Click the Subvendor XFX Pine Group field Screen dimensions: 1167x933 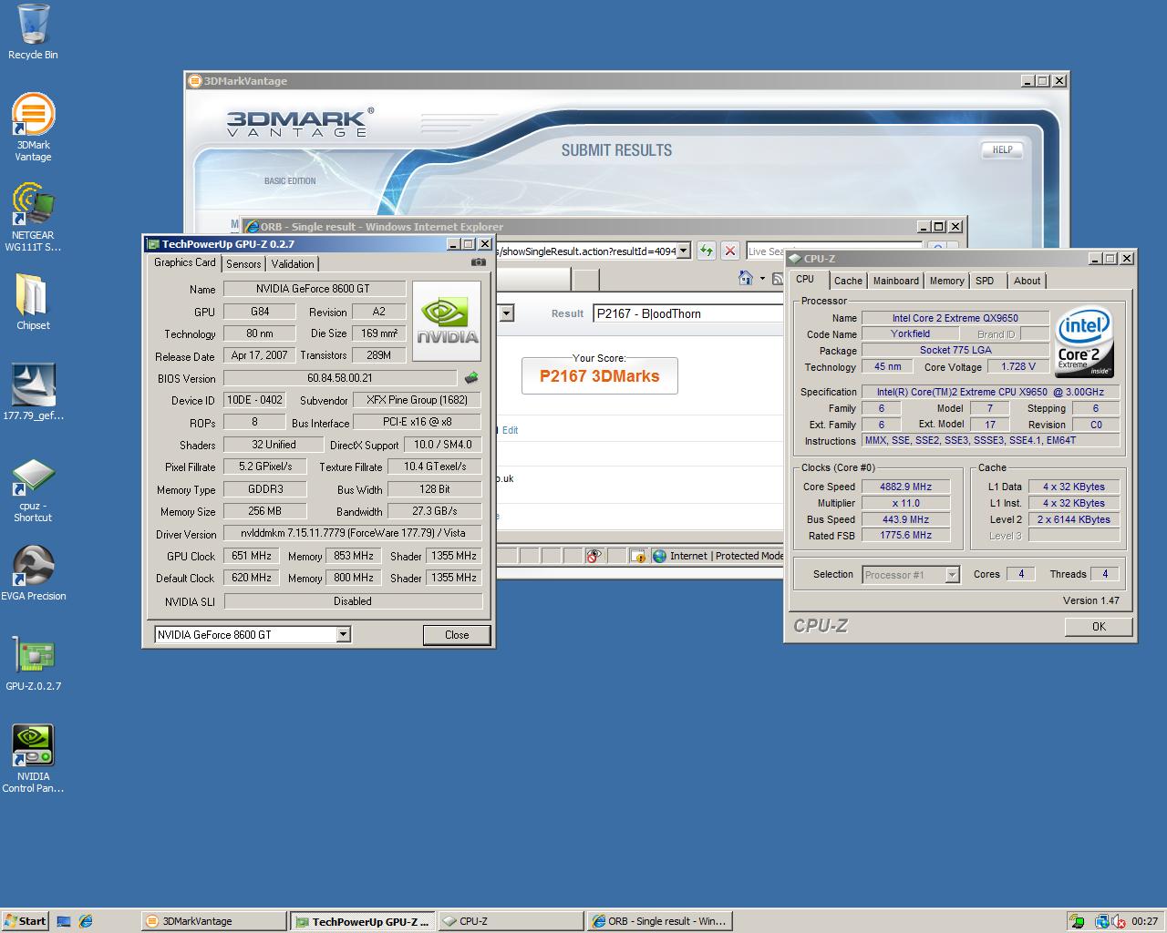[x=417, y=400]
